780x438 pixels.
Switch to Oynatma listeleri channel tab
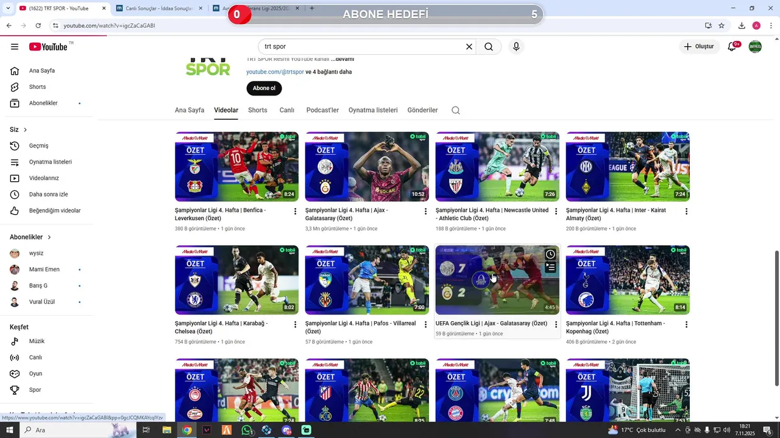click(373, 110)
